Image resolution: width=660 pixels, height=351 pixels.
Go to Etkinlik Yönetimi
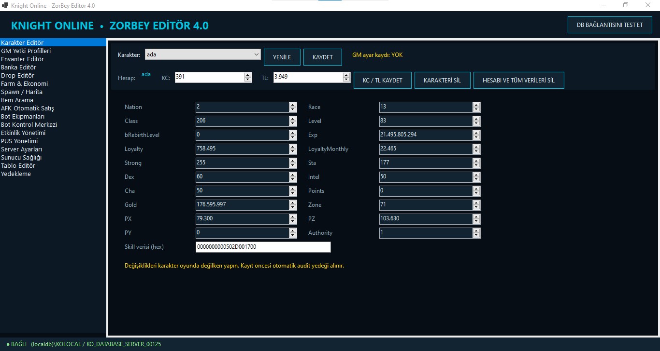point(53,133)
